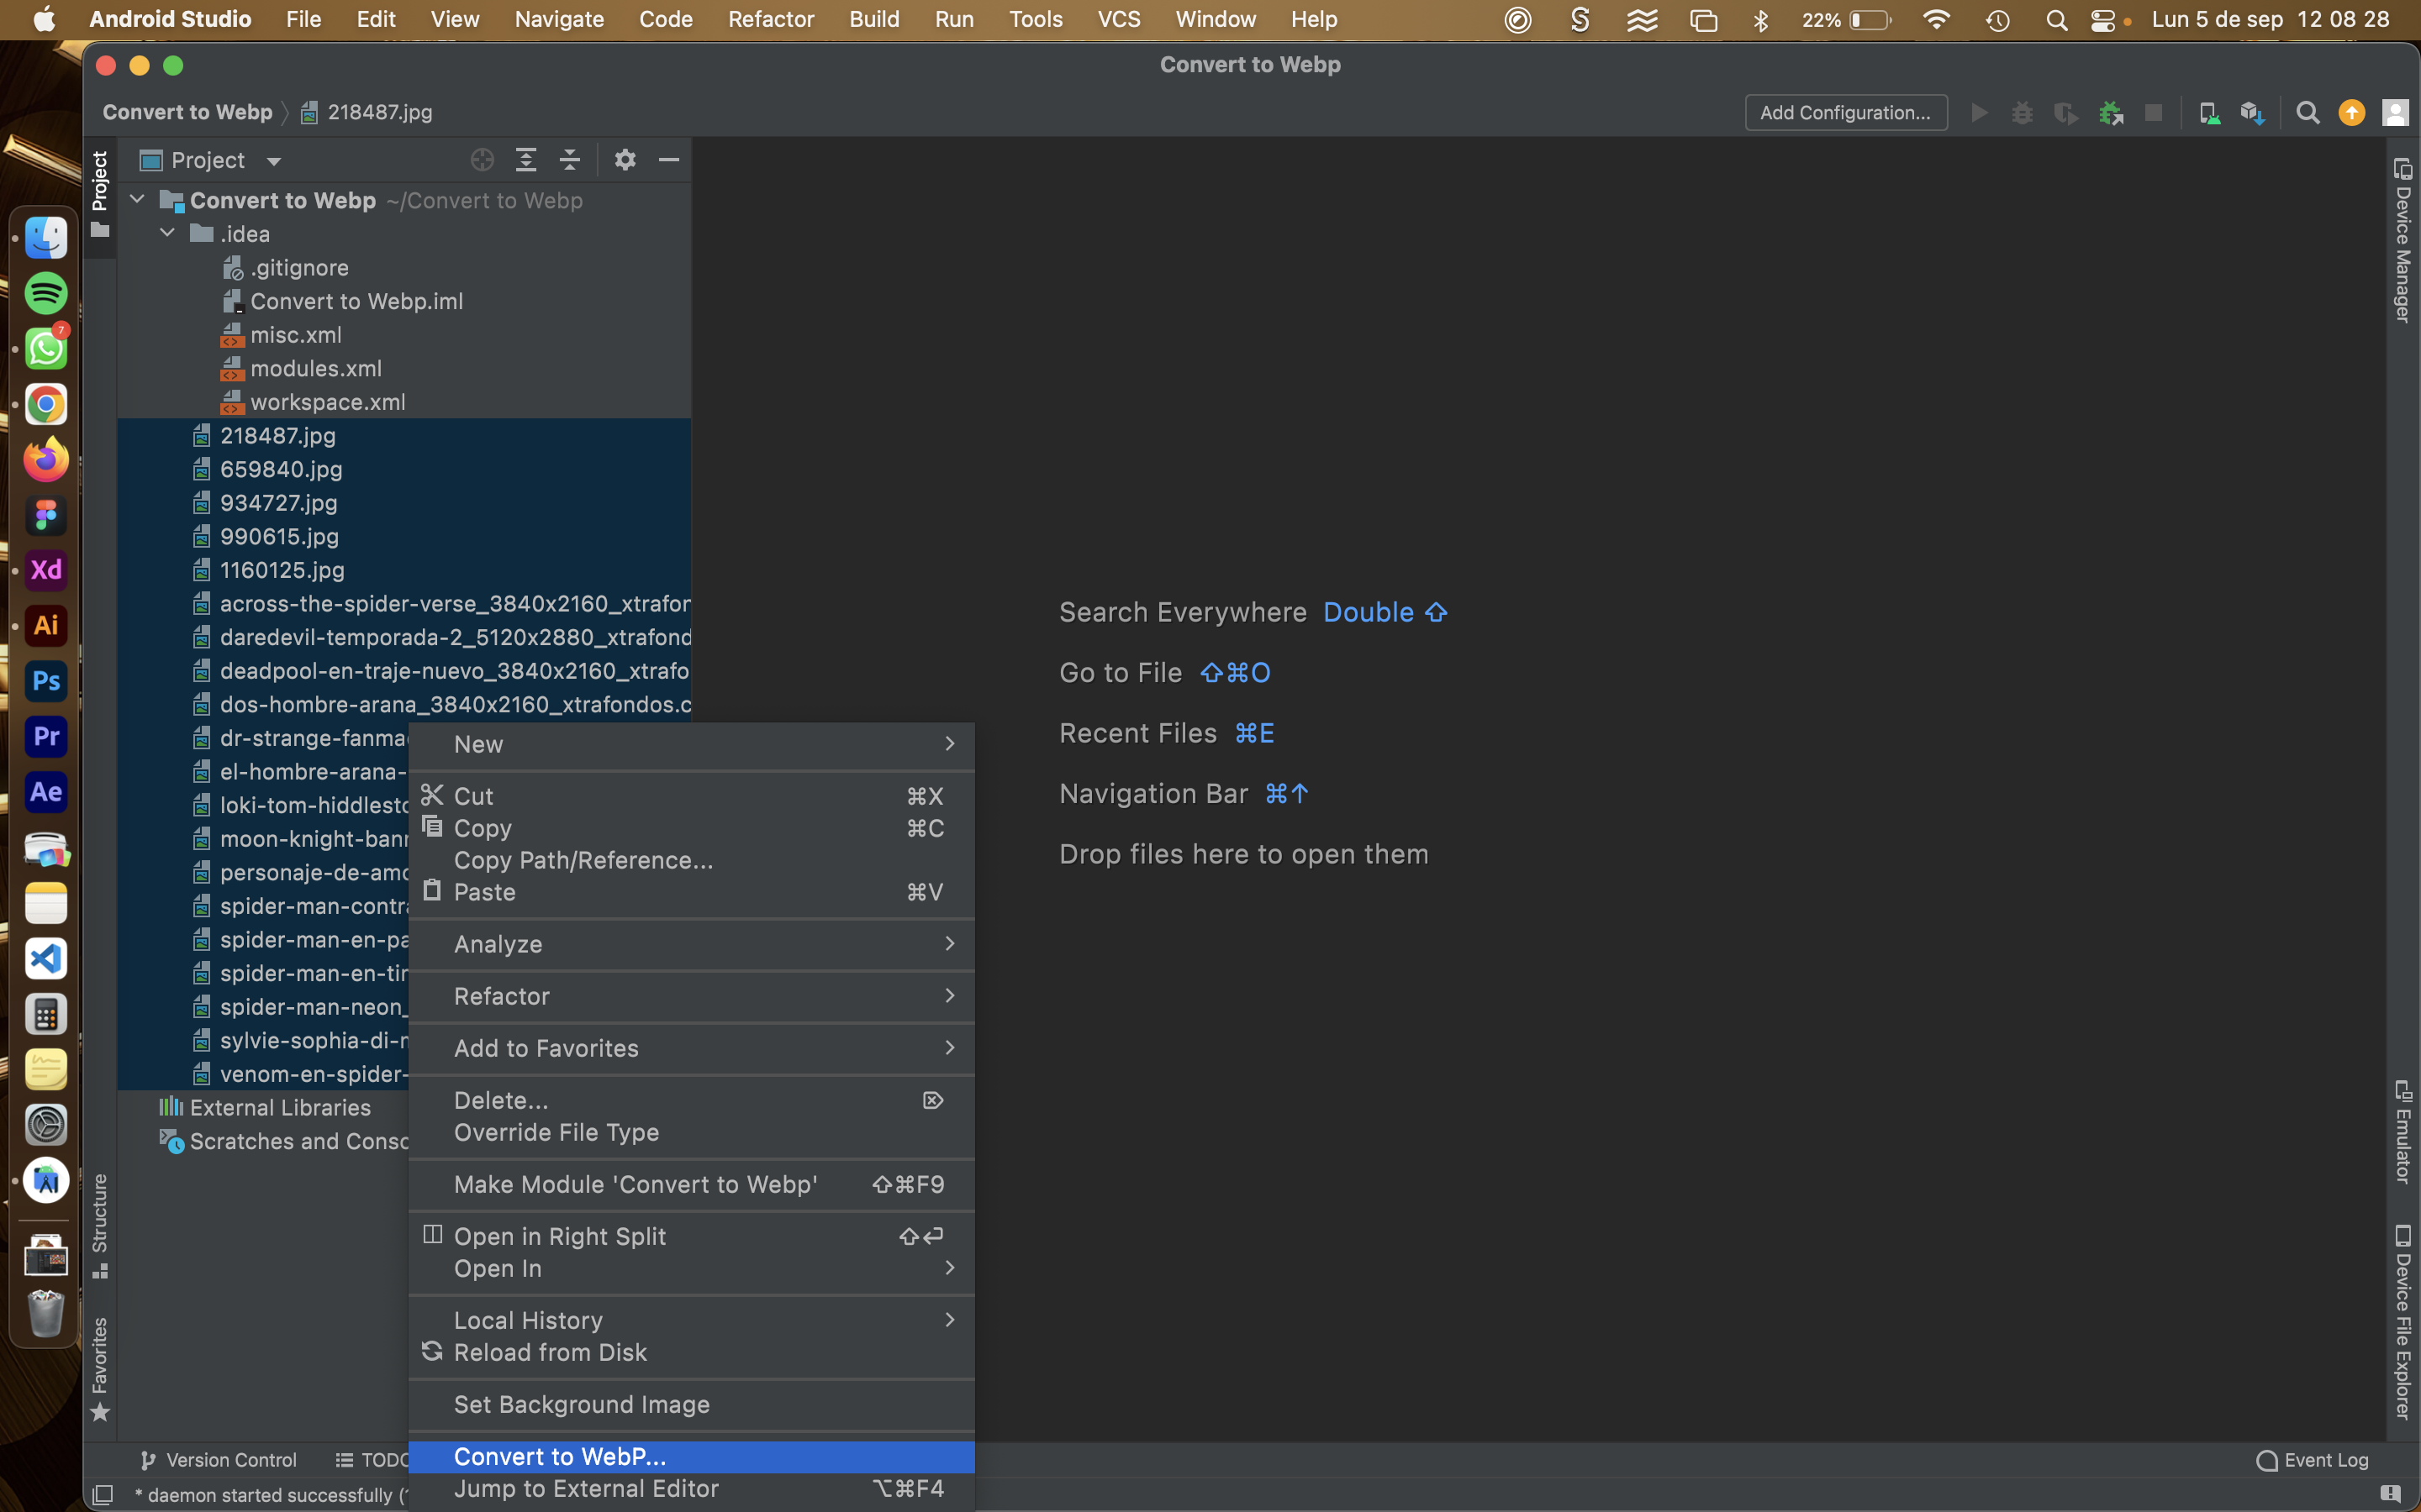The width and height of the screenshot is (2421, 1512).
Task: Select 934727.jpg in the project tree
Action: click(404, 503)
